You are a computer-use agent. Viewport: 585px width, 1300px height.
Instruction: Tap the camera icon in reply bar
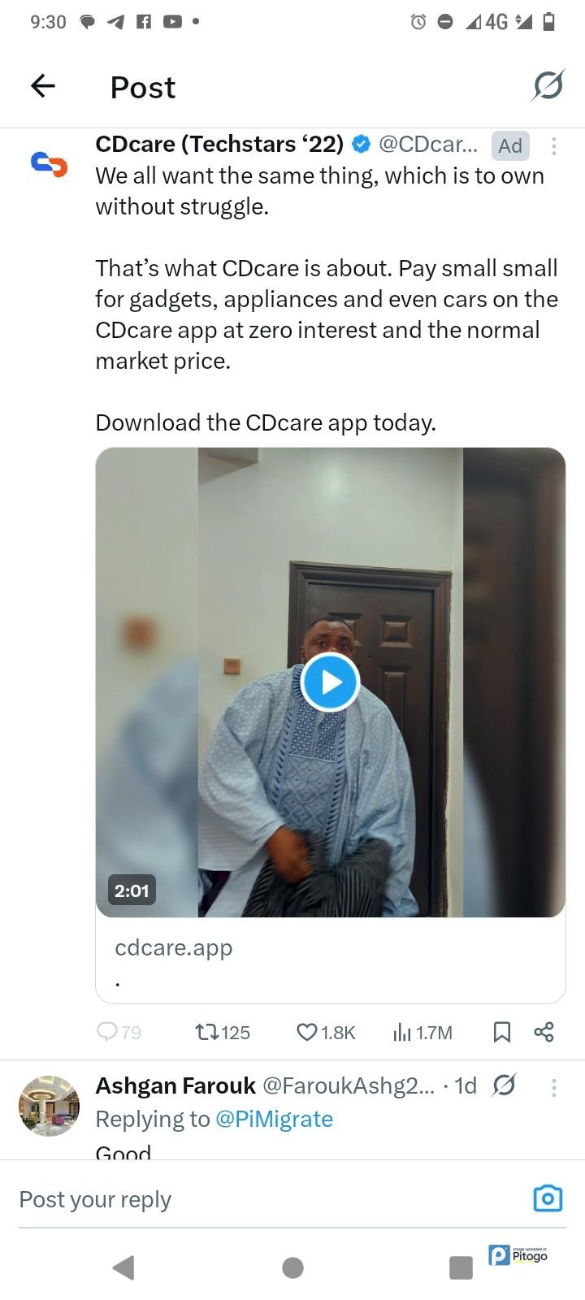(x=548, y=1198)
